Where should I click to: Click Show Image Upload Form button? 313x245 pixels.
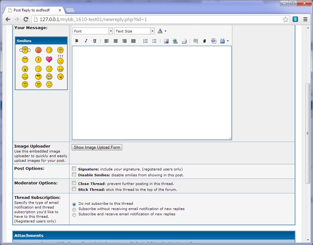click(x=97, y=148)
